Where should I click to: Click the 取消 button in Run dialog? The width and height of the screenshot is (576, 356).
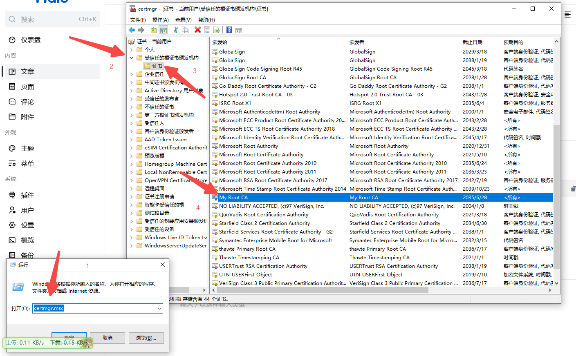[x=108, y=338]
